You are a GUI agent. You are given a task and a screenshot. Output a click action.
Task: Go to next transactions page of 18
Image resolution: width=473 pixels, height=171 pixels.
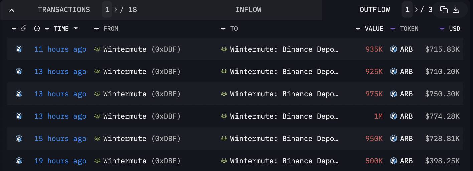116,10
